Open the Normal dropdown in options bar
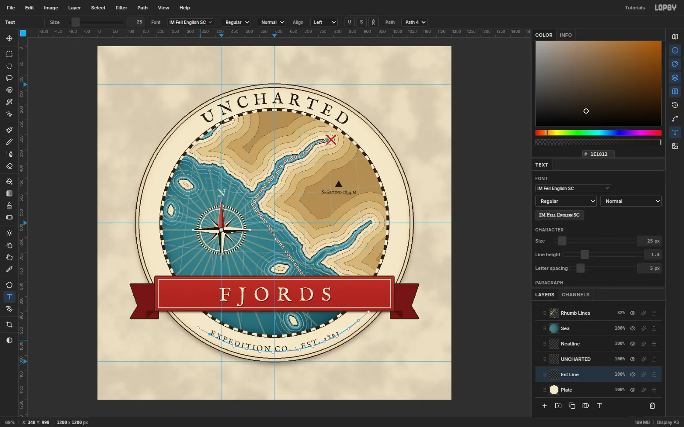 tap(272, 22)
